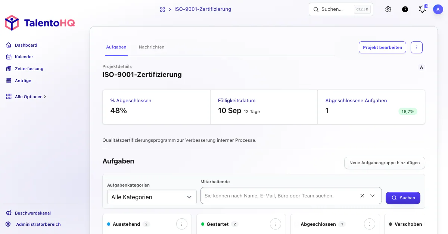Expand Alle Optionen menu
The height and width of the screenshot is (234, 448).
coord(26,97)
